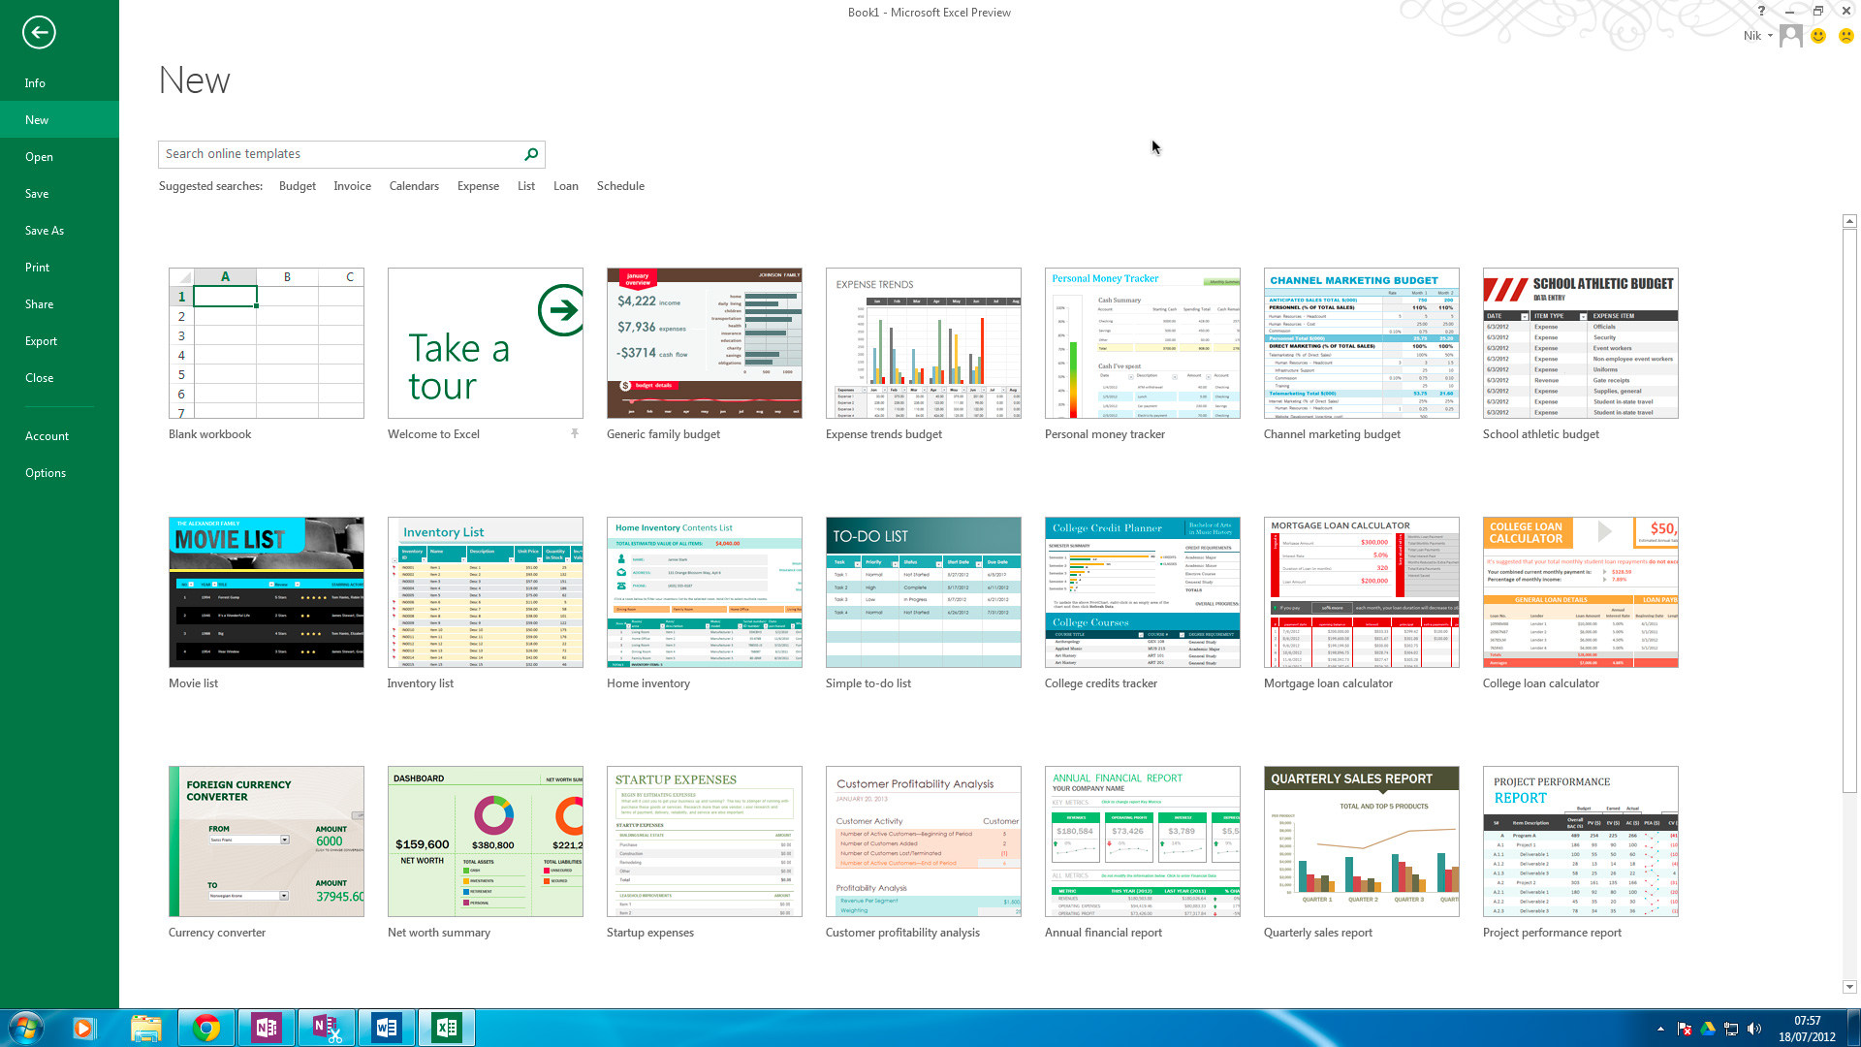Show hidden system tray icons
Viewport: 1861px width, 1047px height.
pyautogui.click(x=1660, y=1029)
